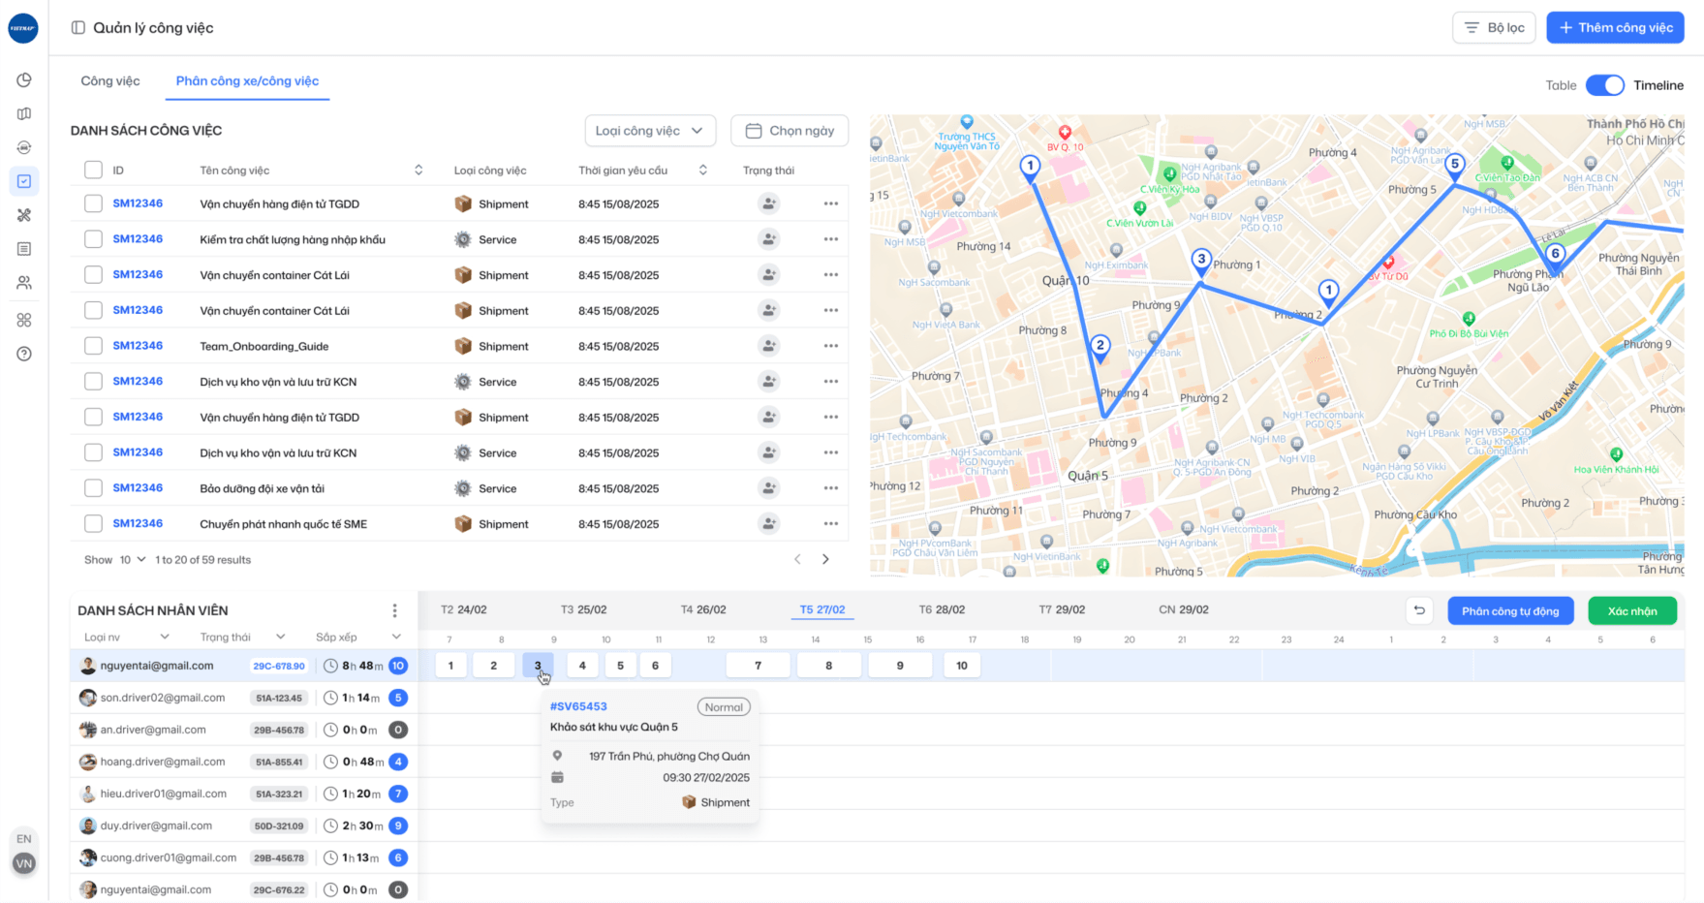Image resolution: width=1704 pixels, height=903 pixels.
Task: Select the T6 28/02 timeline day
Action: point(942,609)
